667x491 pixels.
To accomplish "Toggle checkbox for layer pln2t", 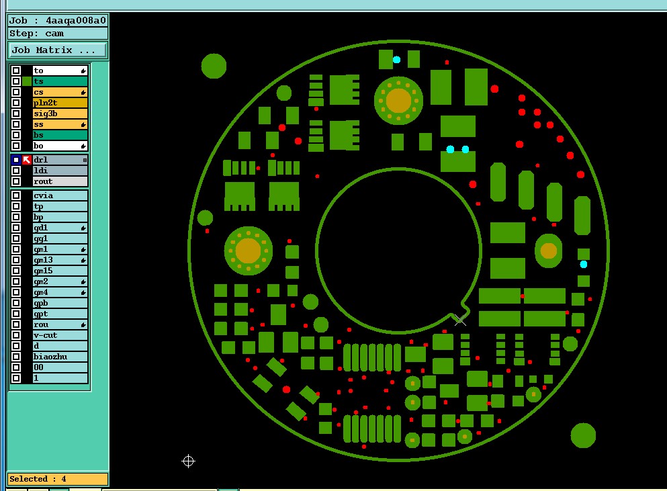I will [x=16, y=103].
